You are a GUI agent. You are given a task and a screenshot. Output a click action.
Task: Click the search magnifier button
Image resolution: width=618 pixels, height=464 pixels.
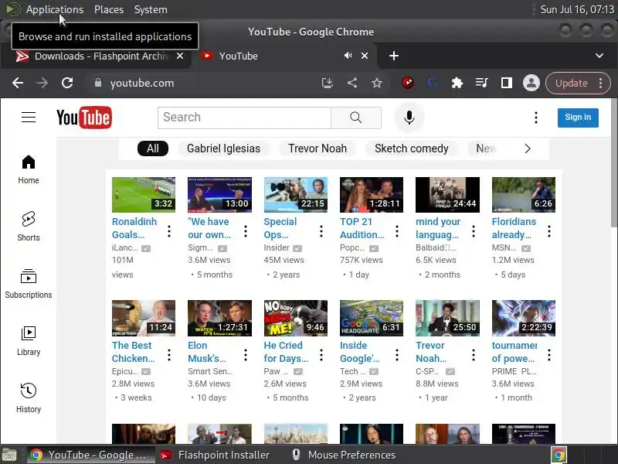coord(356,118)
